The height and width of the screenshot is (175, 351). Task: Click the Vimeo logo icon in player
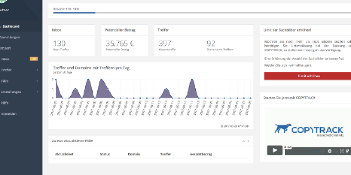click(x=347, y=151)
